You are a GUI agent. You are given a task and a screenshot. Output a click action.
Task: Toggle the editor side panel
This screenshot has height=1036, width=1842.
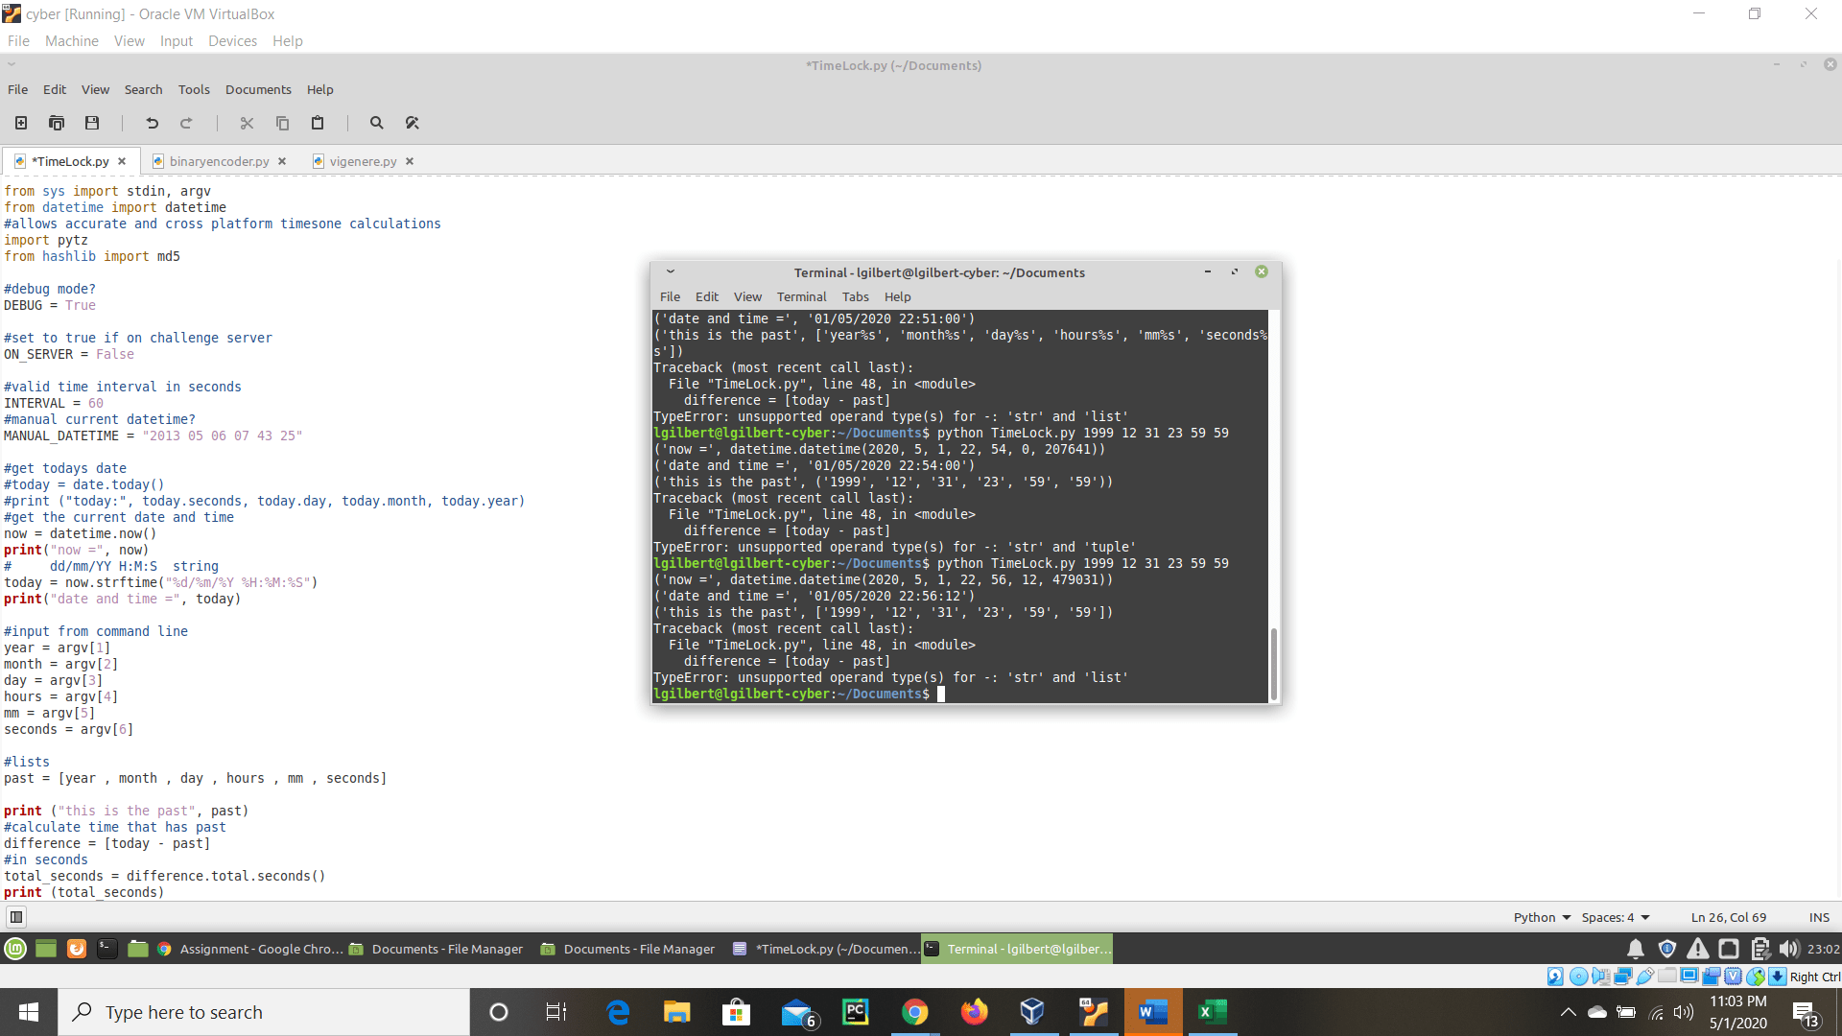point(16,917)
